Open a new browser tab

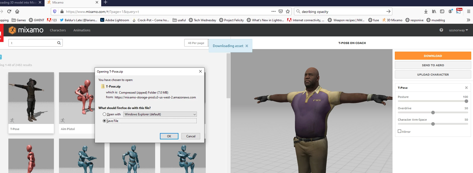click(x=106, y=2)
